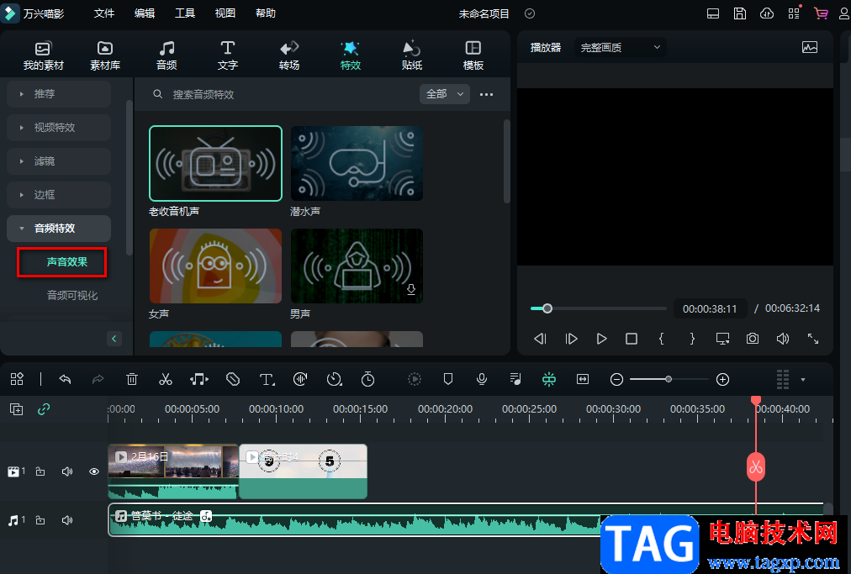Hide video track 1 with eye icon
The image size is (851, 574).
pos(94,471)
